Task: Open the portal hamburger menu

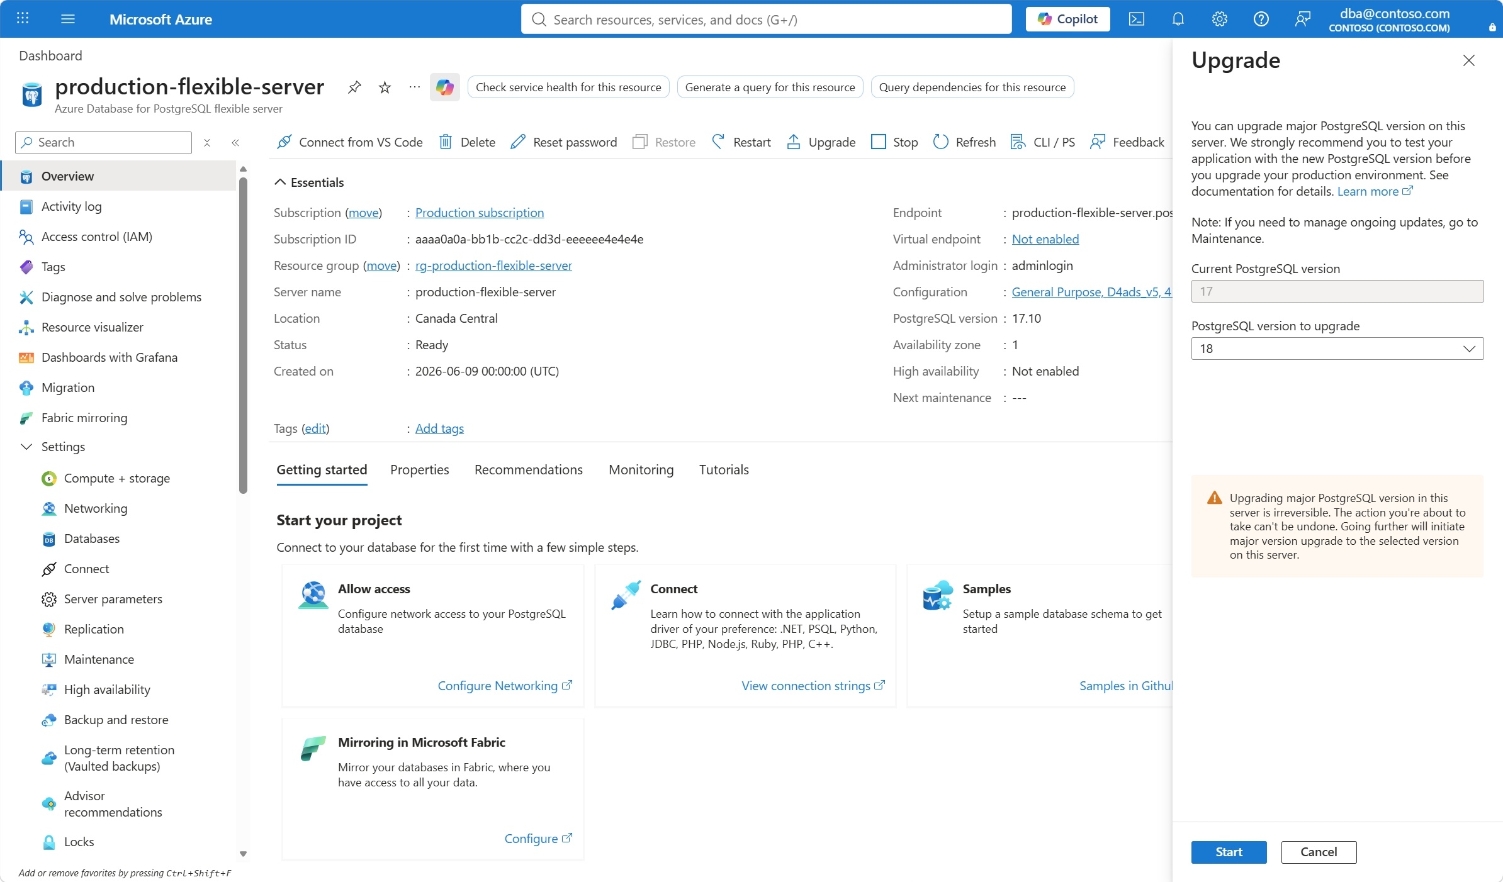Action: pos(68,19)
